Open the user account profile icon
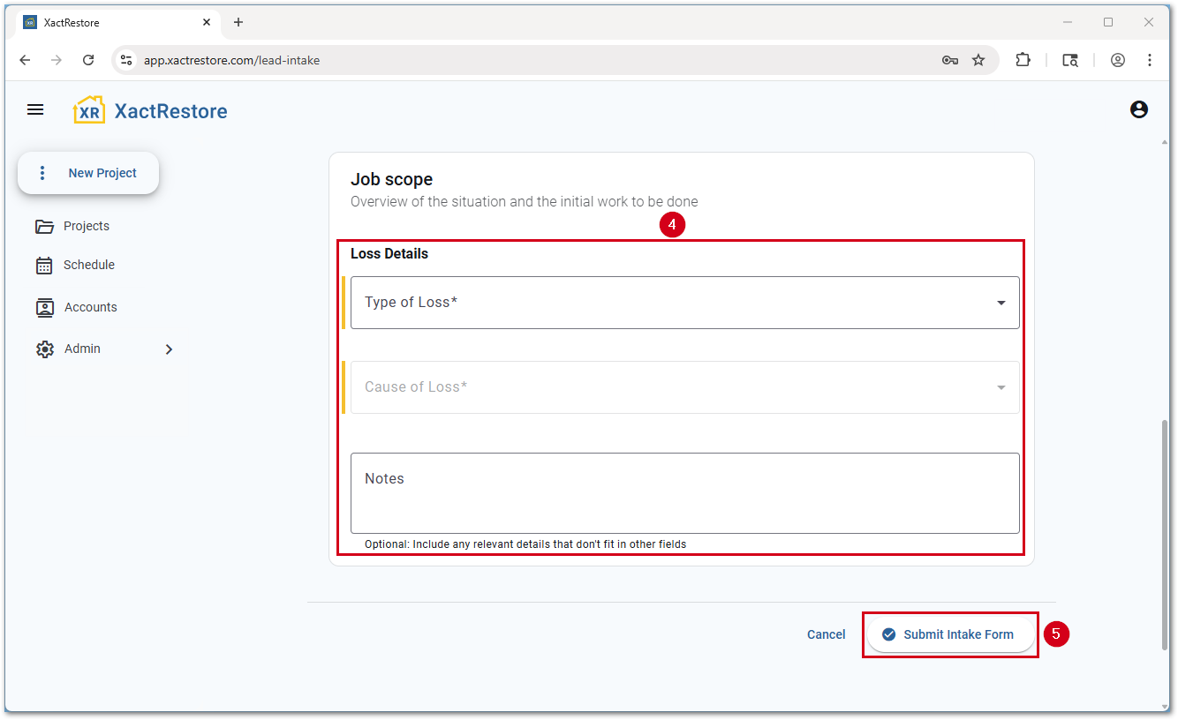Viewport: 1178px width, 720px height. click(1139, 109)
